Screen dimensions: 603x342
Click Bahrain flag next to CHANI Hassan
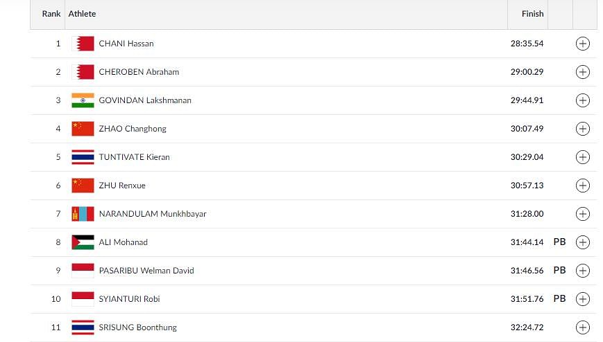click(x=83, y=44)
